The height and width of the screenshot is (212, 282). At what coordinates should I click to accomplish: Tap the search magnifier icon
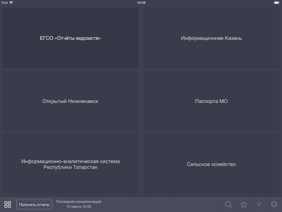coord(228,204)
